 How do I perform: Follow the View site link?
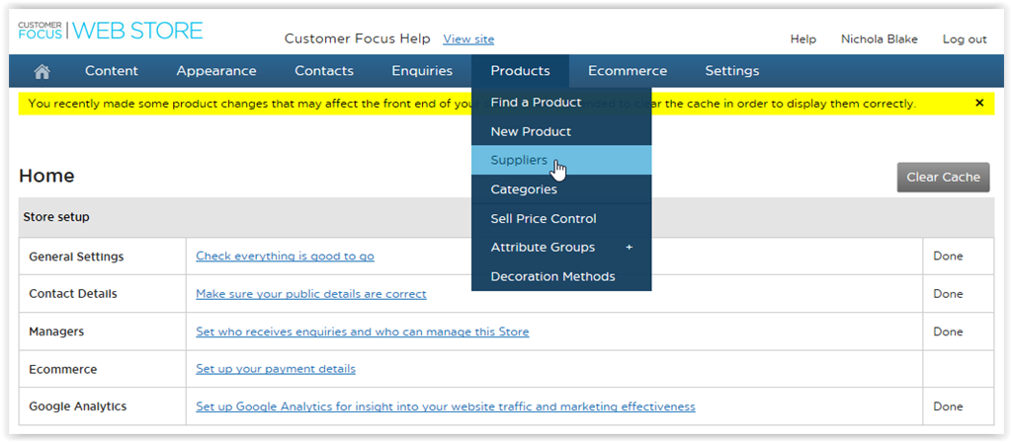point(468,39)
